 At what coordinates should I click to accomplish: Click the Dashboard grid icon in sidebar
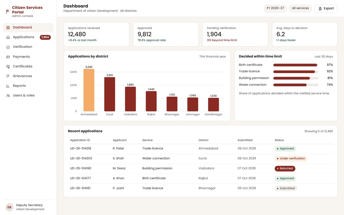pos(8,28)
